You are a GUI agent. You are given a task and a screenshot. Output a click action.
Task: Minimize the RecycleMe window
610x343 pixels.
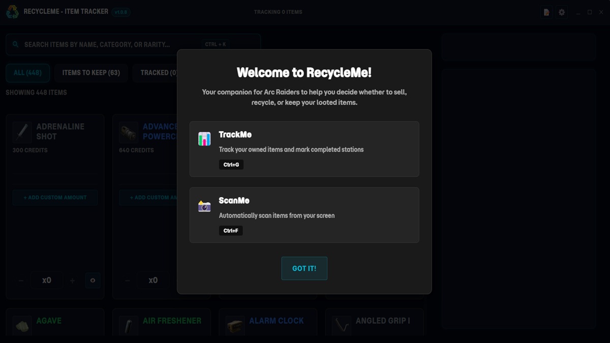[x=578, y=12]
